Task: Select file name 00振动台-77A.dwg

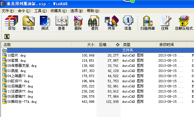Action: click(x=22, y=102)
